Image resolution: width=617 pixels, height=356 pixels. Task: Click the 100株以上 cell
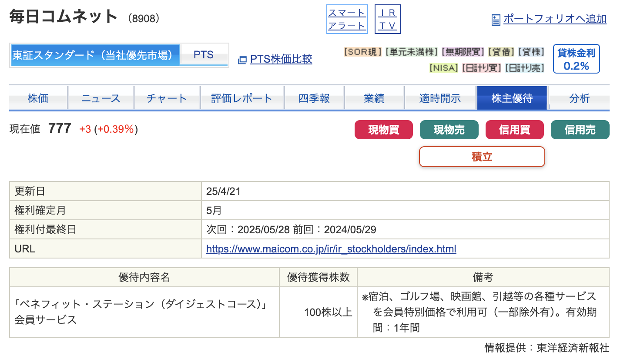(x=319, y=312)
